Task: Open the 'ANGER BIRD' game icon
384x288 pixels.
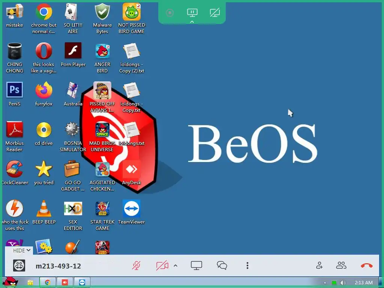Action: pos(102,51)
